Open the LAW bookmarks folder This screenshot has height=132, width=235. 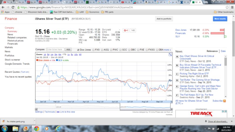(80, 12)
